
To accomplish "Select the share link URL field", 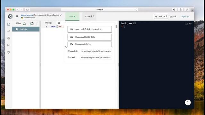I will pyautogui.click(x=96, y=51).
